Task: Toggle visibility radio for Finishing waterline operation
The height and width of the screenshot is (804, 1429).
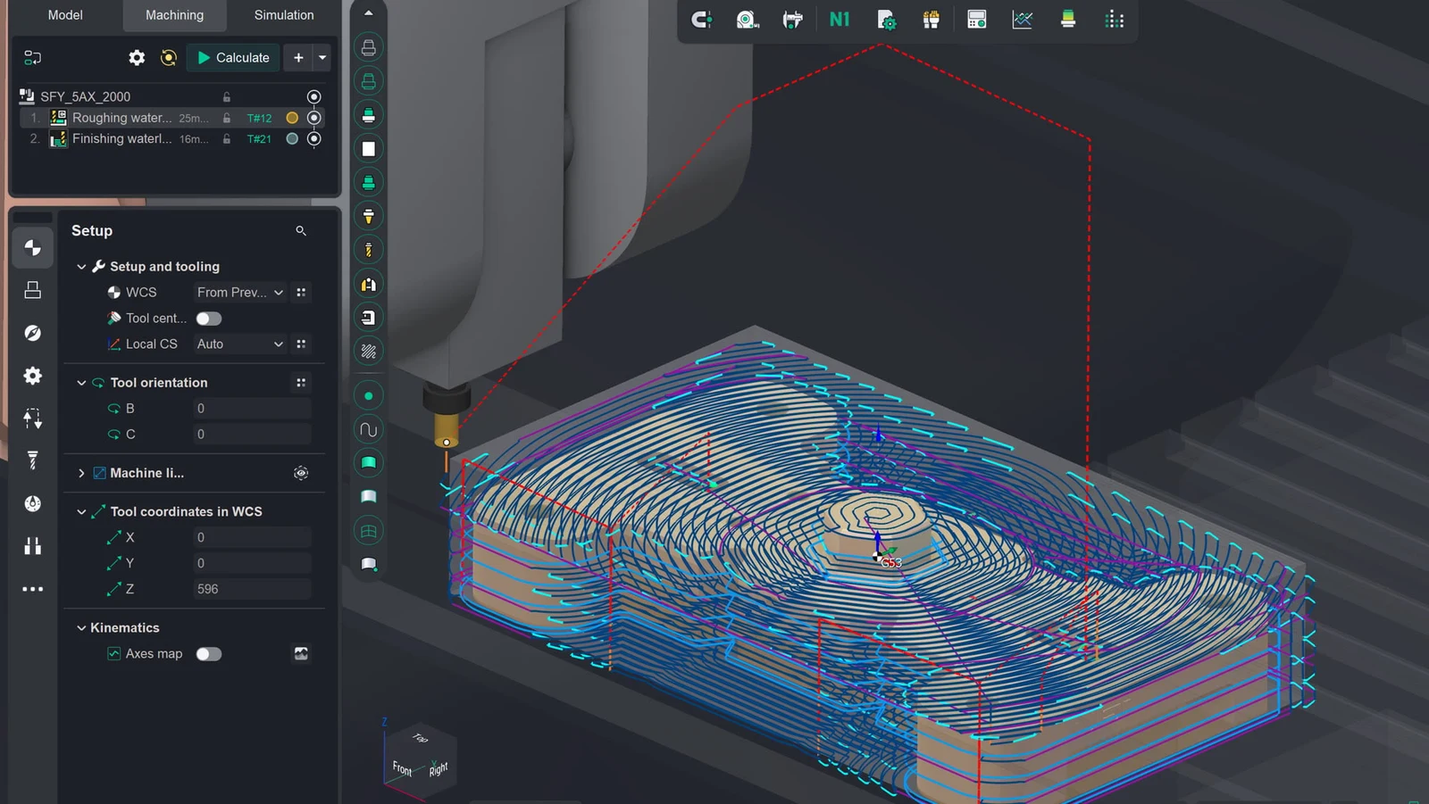Action: (313, 138)
